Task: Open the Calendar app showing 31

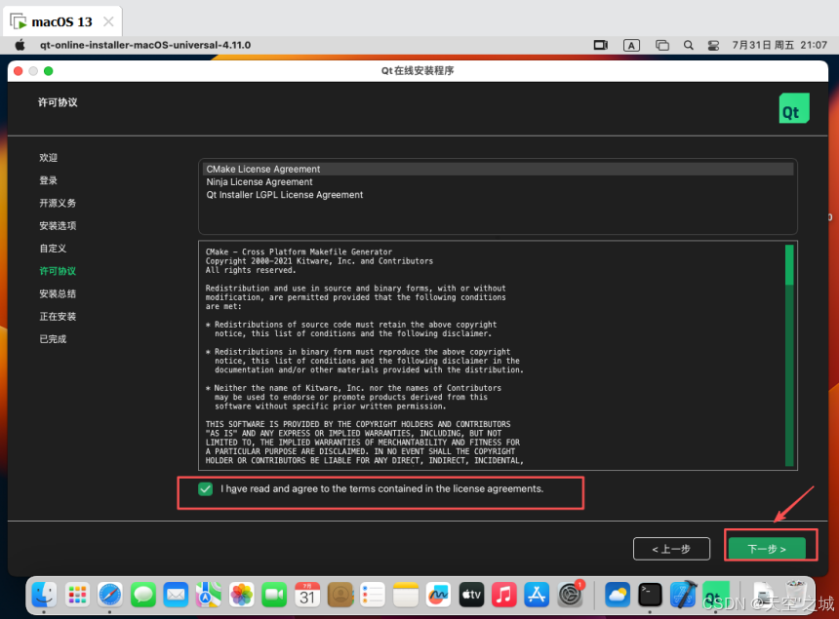Action: click(307, 595)
